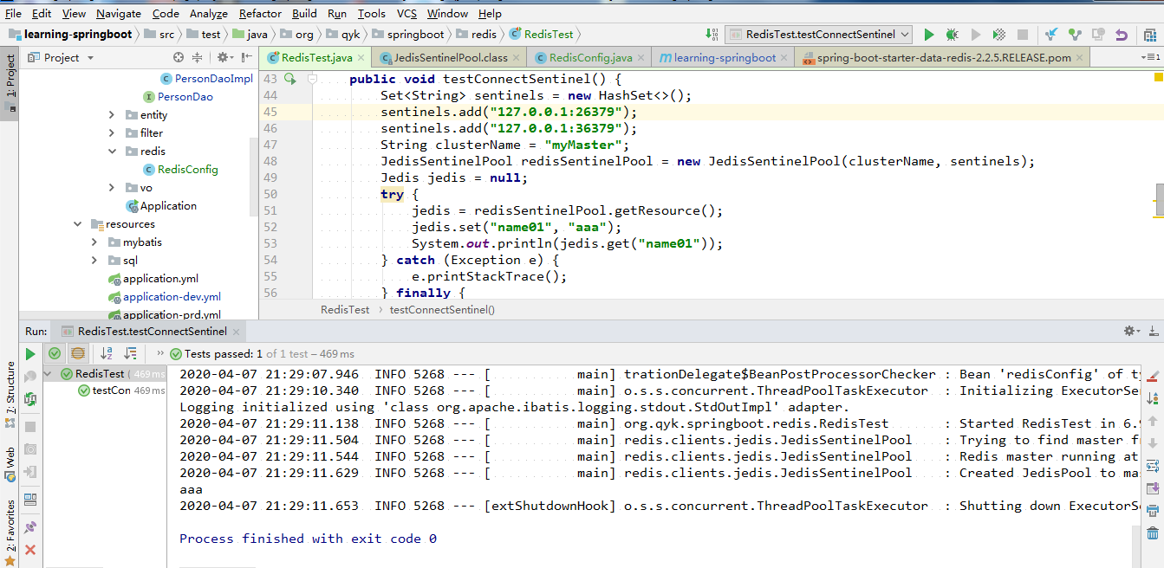The height and width of the screenshot is (568, 1164).
Task: Close the learning-springboot editor tab
Action: pos(785,58)
